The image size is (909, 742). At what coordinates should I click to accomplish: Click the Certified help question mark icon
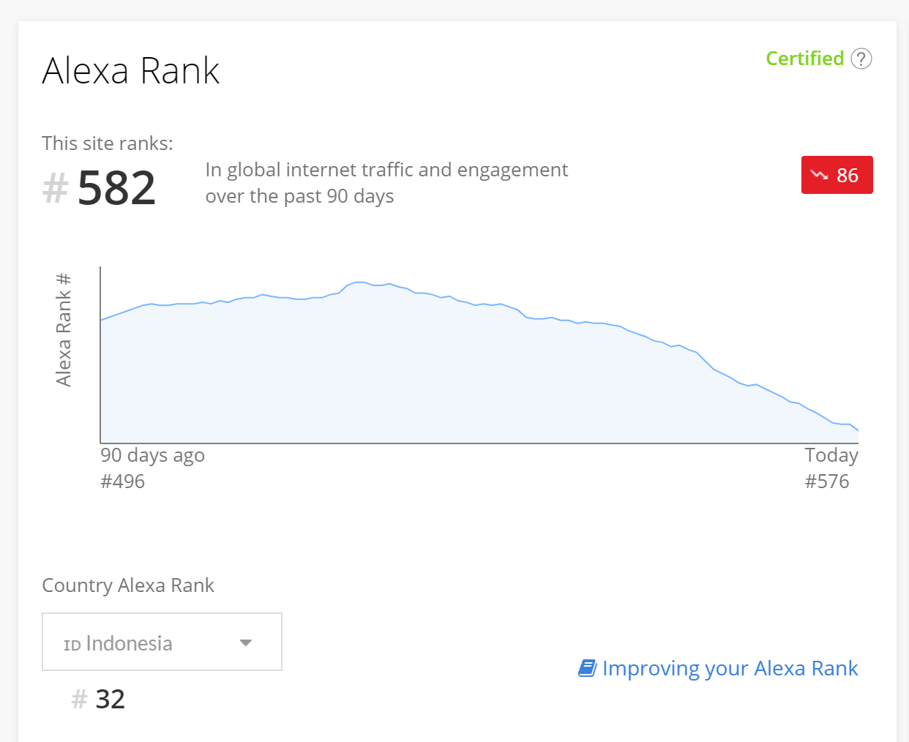pos(861,59)
